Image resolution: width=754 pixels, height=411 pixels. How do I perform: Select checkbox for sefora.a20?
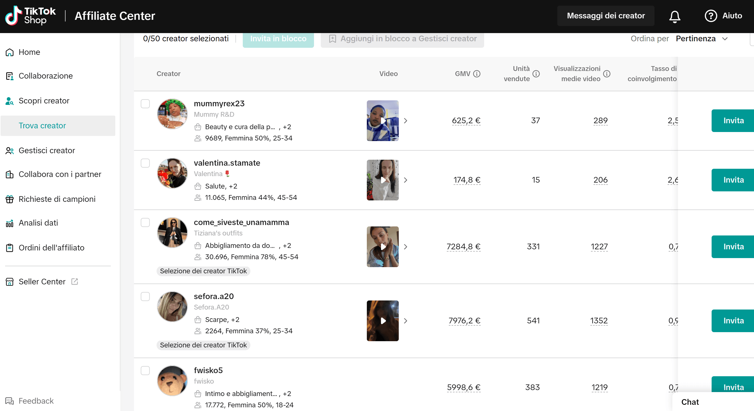[x=145, y=297]
